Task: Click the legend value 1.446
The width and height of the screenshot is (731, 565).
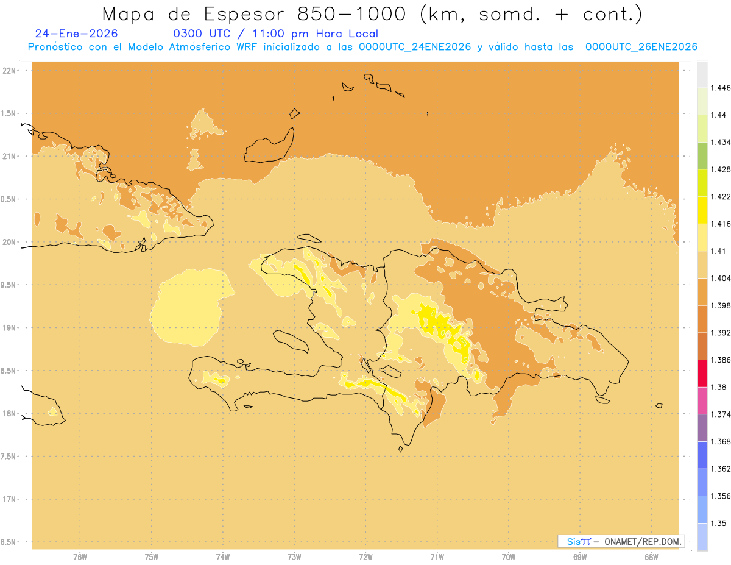Action: click(x=721, y=88)
